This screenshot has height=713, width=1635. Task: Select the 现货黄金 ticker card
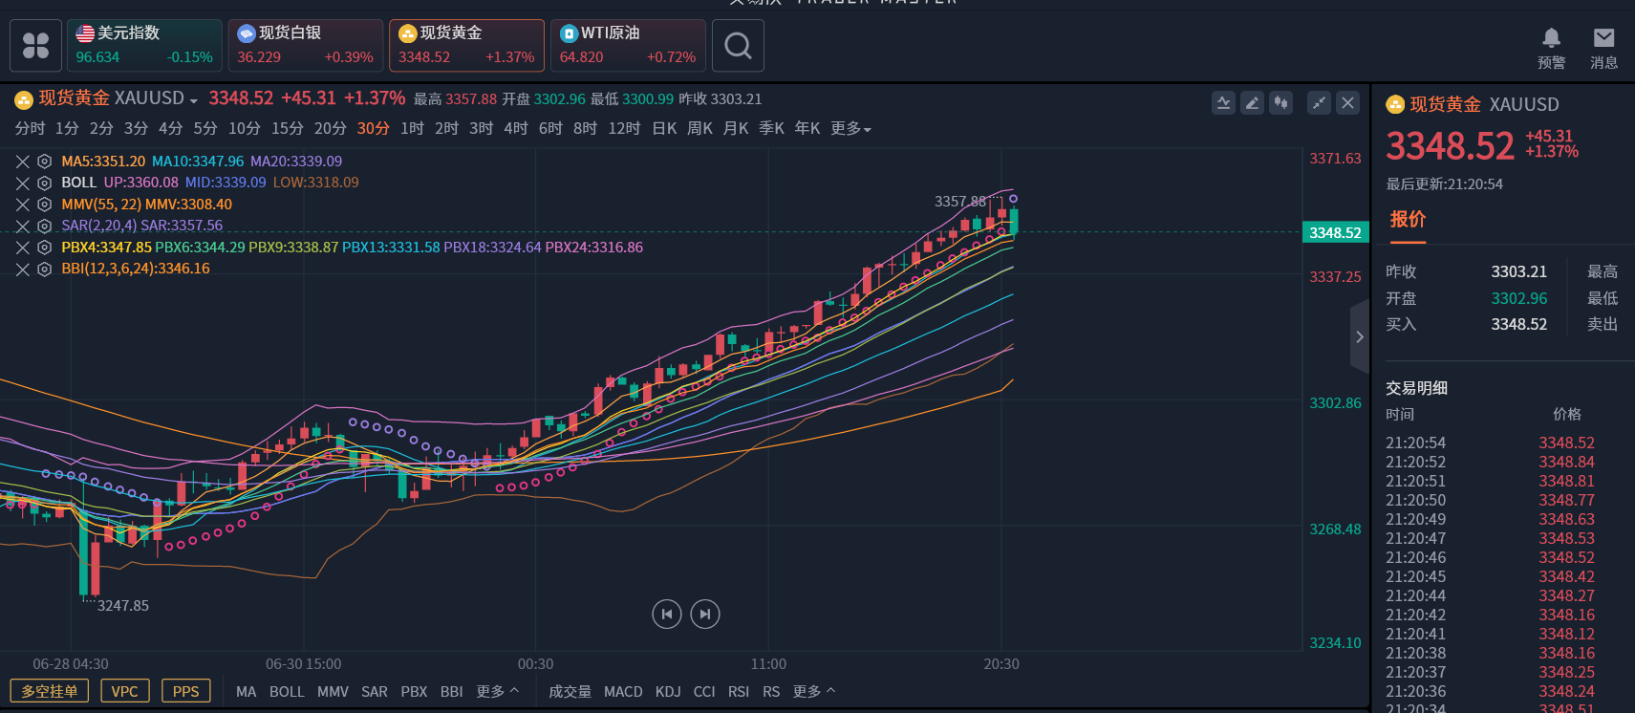tap(467, 46)
